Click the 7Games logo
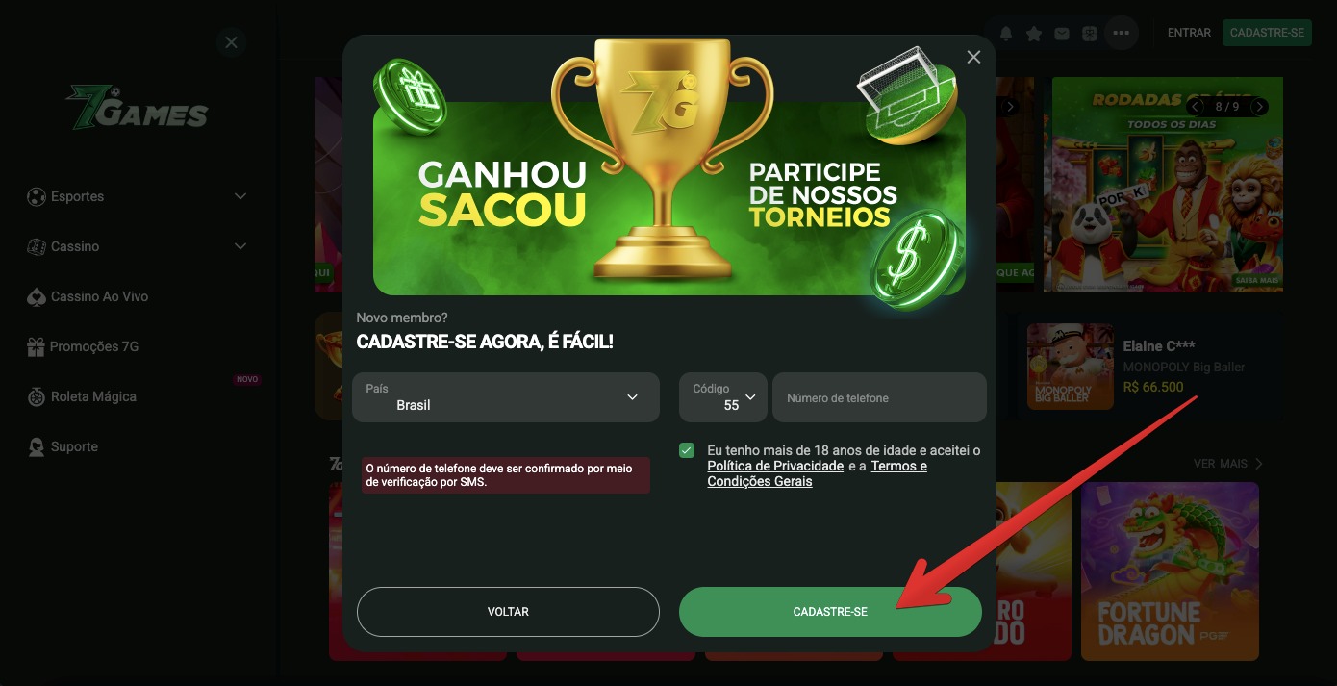Screen dimensions: 1337x686 pos(138,107)
